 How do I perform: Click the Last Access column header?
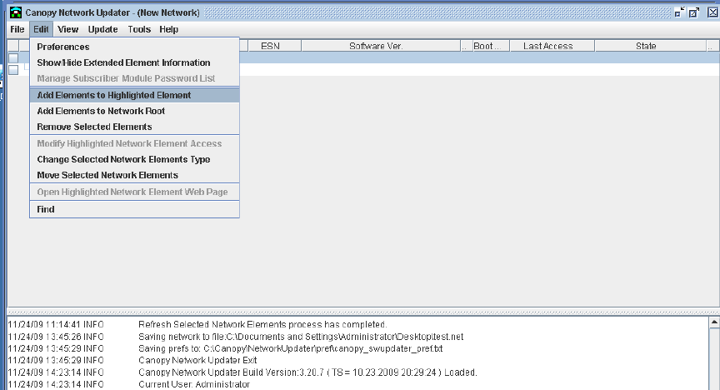552,46
